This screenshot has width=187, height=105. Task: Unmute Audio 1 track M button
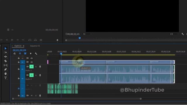click(32, 66)
